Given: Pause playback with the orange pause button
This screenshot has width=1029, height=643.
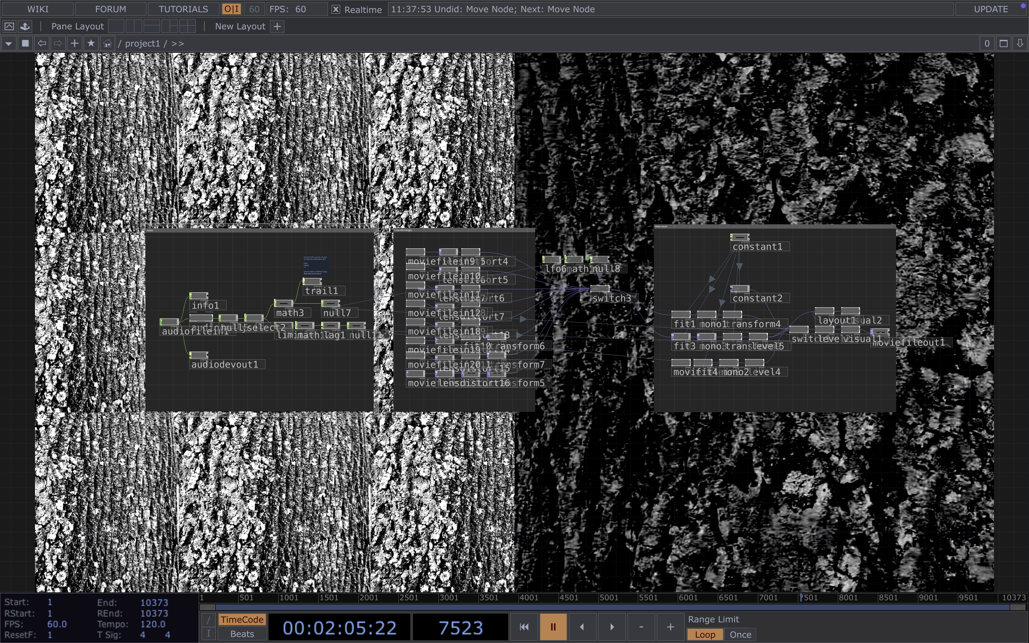Looking at the screenshot, I should [553, 627].
